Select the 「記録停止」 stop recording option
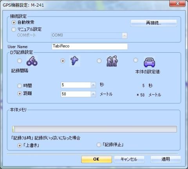The height and width of the screenshot is (169, 188). [99, 145]
